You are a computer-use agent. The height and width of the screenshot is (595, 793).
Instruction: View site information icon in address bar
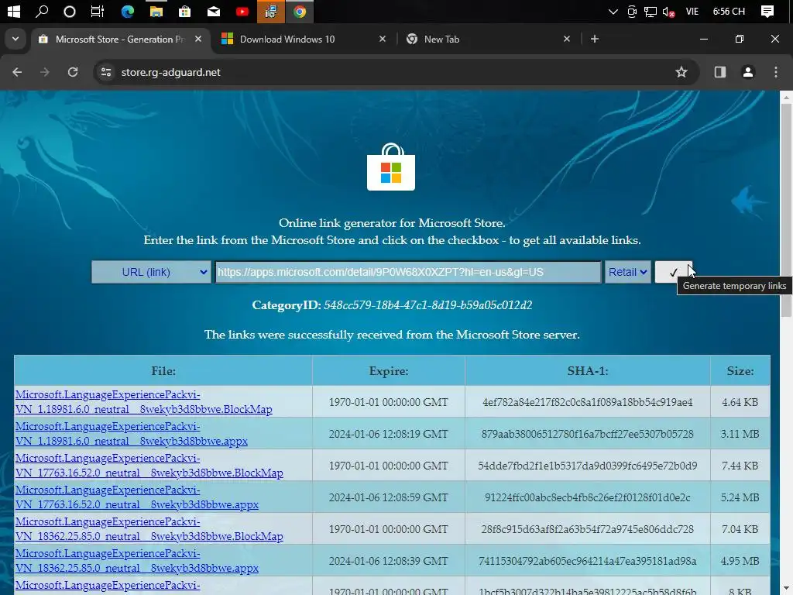click(x=105, y=72)
